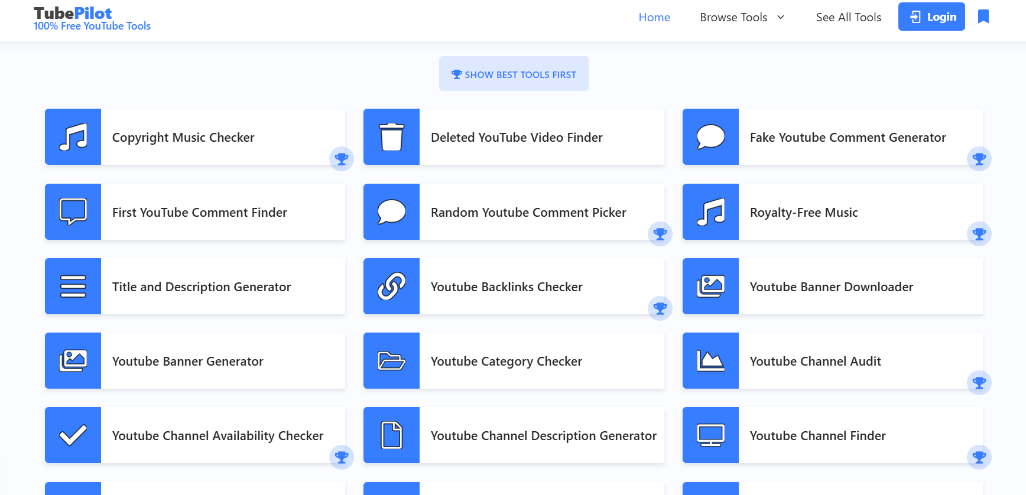Click the trophy badge on Copyright Music Checker

point(342,158)
